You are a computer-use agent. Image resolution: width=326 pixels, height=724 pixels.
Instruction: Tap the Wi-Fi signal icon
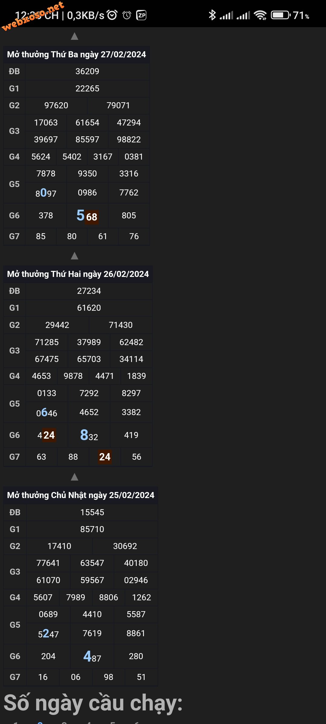[x=260, y=15]
